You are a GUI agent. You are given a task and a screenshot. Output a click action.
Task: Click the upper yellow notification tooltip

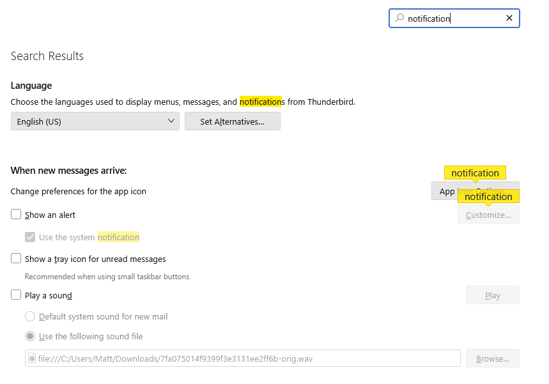[475, 173]
